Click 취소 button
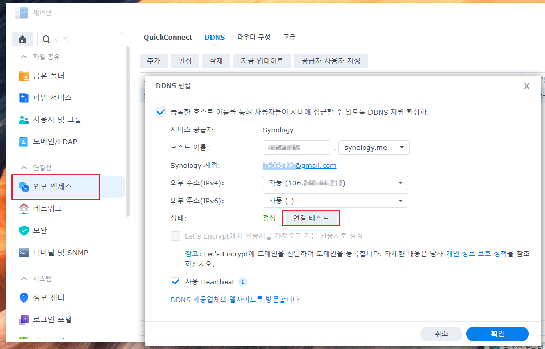Screen dimensions: 545x349 click(441, 334)
